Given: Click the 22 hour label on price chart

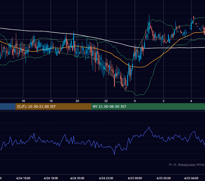Looking at the screenshot, I should 106,101.
